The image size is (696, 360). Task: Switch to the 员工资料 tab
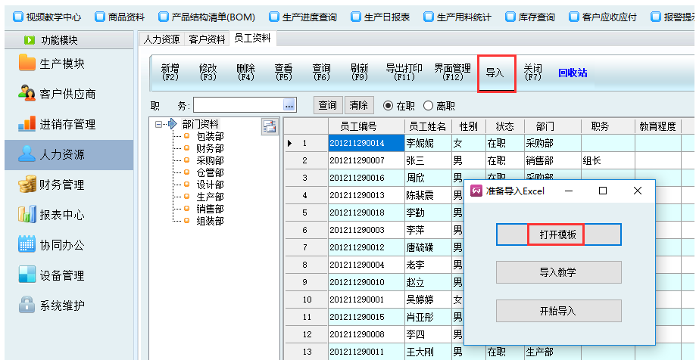252,39
